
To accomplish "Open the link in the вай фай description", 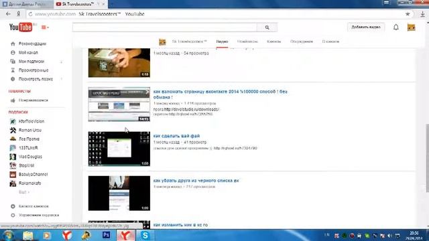I will [235, 148].
